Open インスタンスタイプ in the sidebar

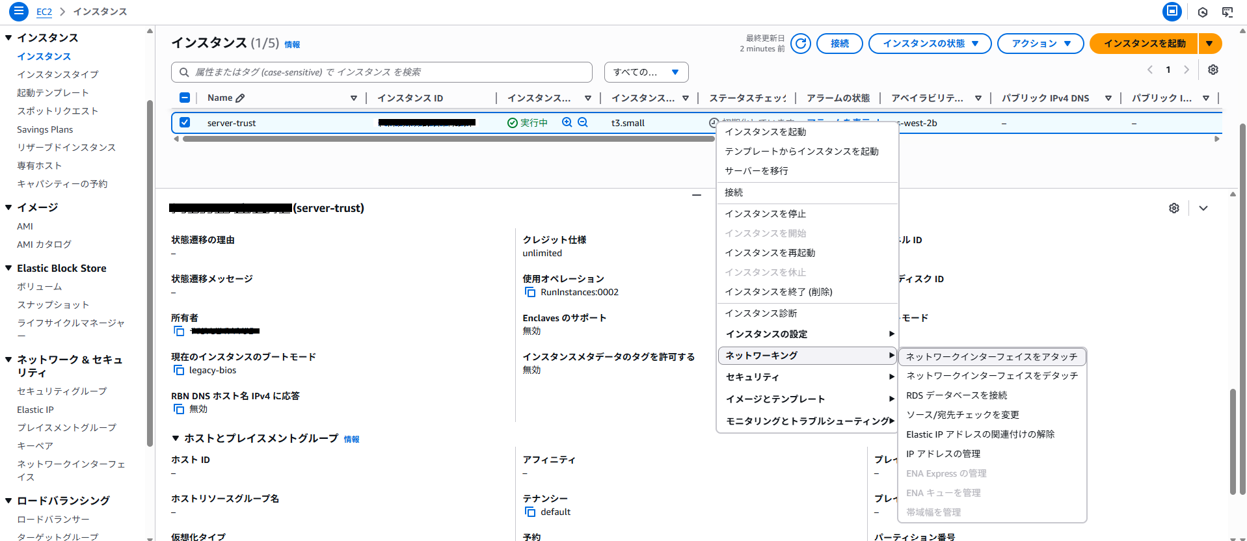(58, 75)
